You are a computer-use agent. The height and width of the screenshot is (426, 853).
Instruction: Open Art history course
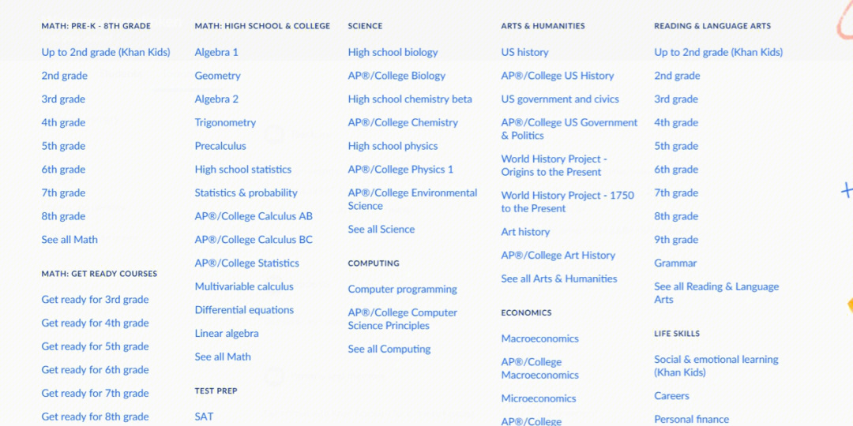click(525, 231)
